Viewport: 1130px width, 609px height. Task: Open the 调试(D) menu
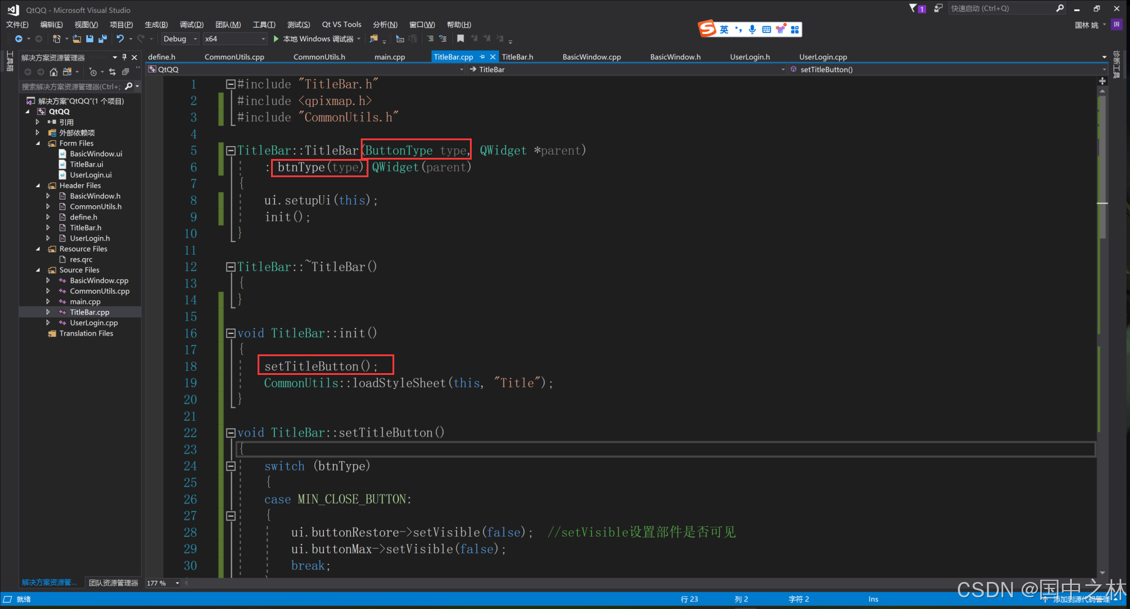click(x=191, y=24)
